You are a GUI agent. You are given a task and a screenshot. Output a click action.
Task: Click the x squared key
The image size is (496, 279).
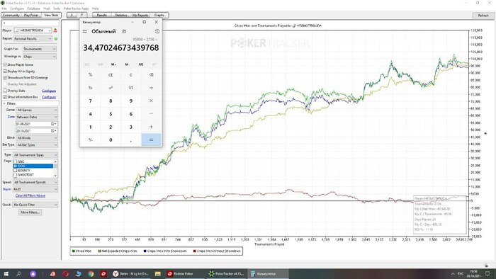point(111,88)
